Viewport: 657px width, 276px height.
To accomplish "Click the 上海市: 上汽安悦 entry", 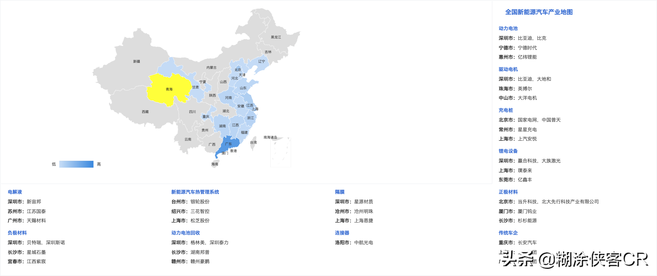I will (x=518, y=139).
